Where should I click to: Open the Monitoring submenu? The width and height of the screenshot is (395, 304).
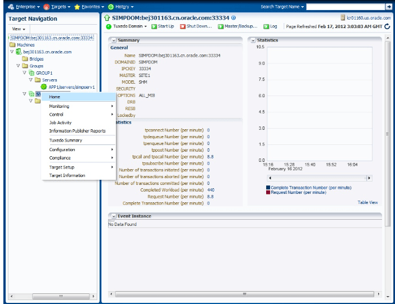tap(78, 106)
